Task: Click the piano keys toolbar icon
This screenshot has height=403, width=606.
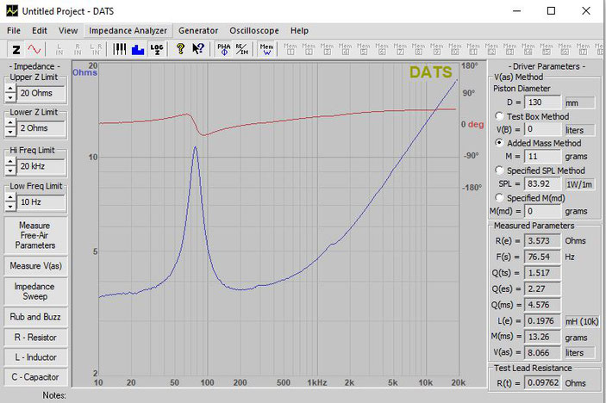Action: [x=120, y=49]
